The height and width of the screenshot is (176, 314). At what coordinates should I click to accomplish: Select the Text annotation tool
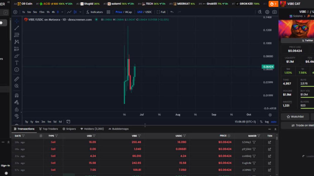point(17,63)
